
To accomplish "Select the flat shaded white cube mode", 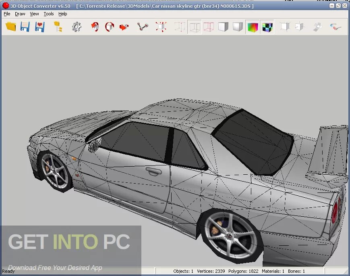I will 223,27.
